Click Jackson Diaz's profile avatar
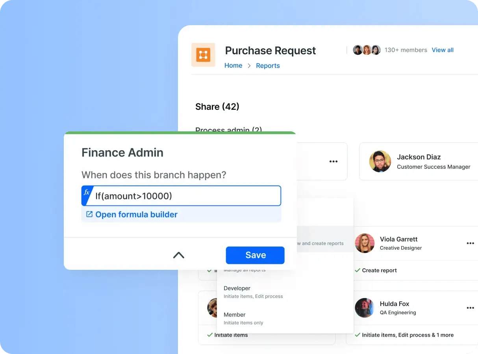 (380, 161)
